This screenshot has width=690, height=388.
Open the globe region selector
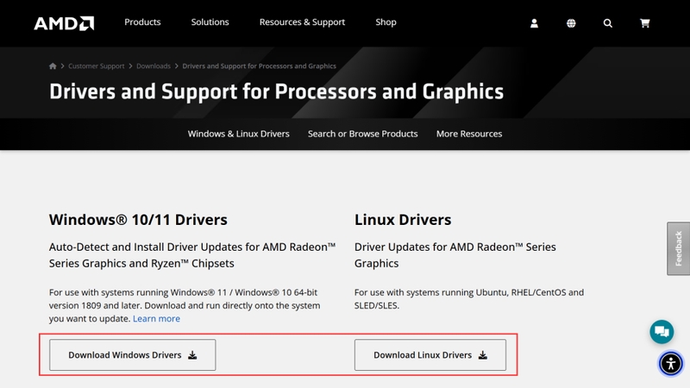point(571,23)
